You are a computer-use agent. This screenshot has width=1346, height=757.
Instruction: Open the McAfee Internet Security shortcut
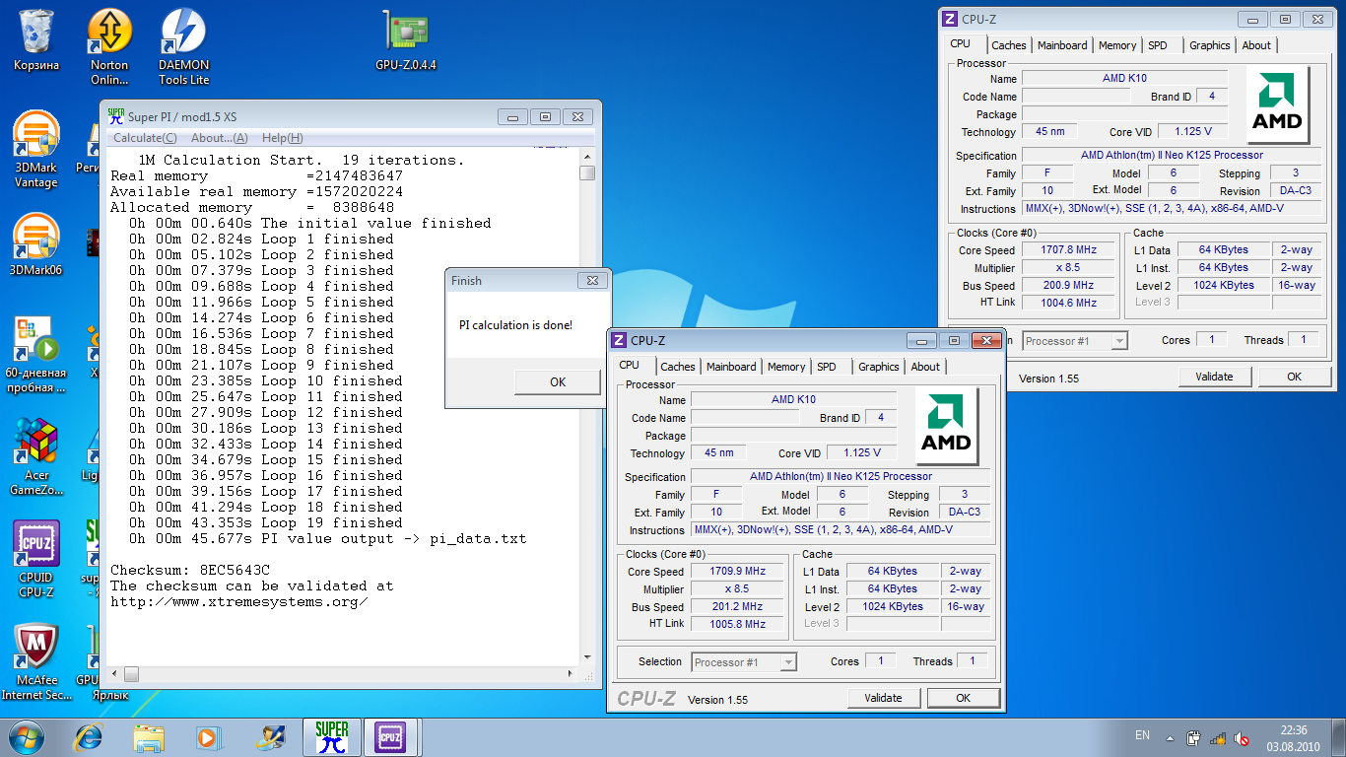click(36, 661)
